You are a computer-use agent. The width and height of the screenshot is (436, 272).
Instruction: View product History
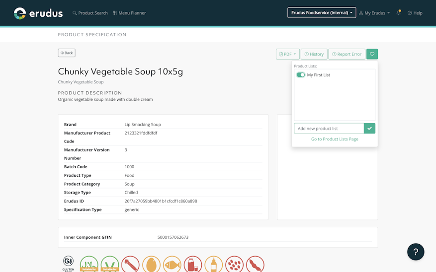(x=314, y=54)
